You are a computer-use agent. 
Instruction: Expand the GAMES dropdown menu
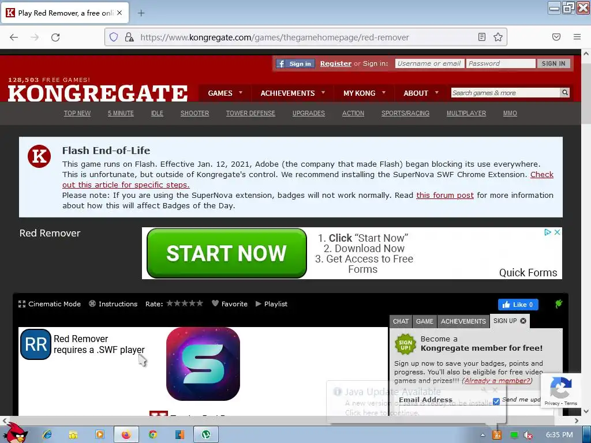[x=225, y=93]
